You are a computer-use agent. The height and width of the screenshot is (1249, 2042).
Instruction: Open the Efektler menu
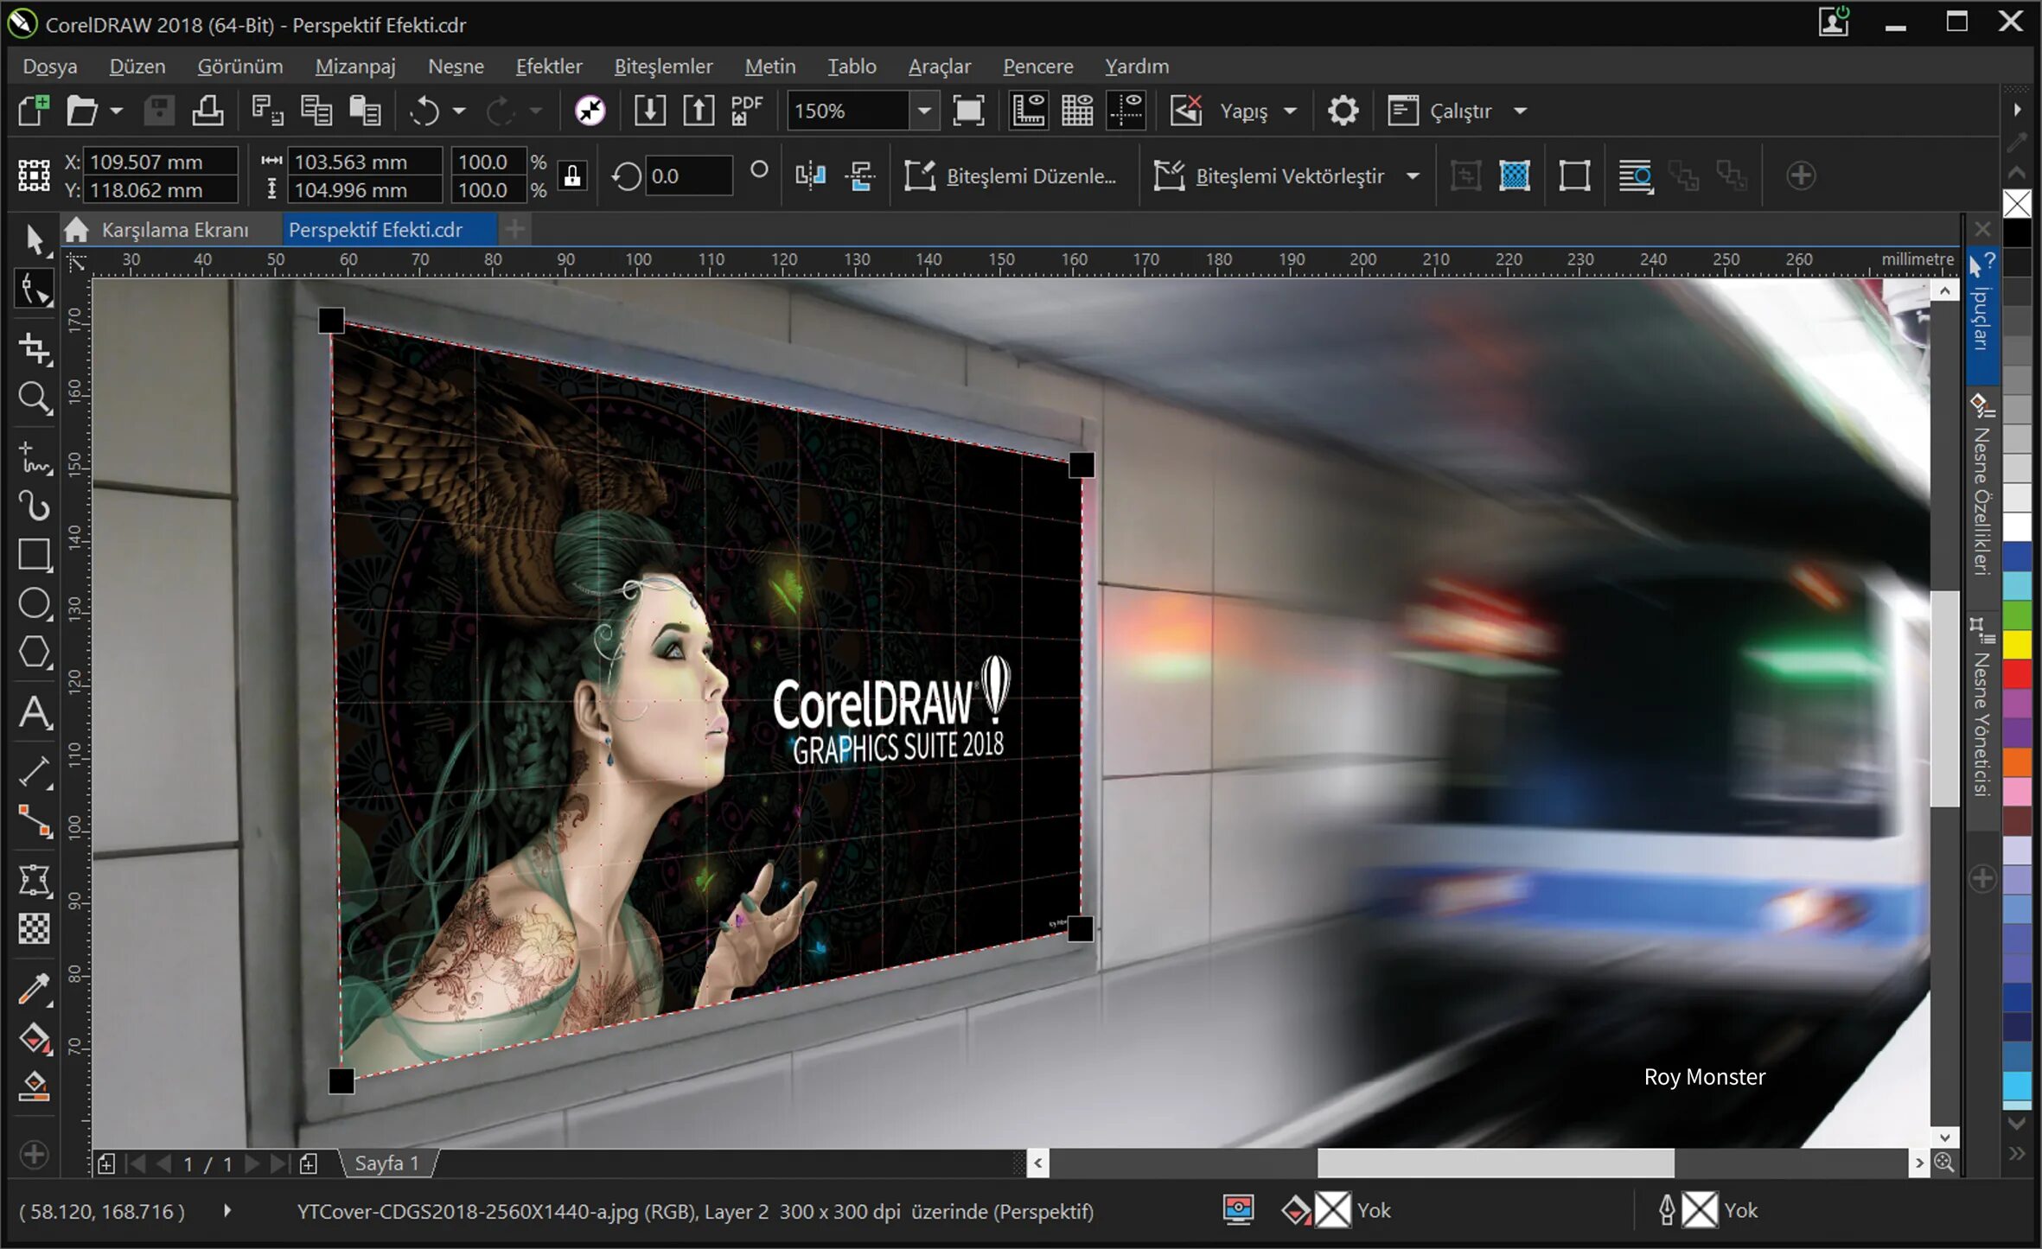pos(548,67)
